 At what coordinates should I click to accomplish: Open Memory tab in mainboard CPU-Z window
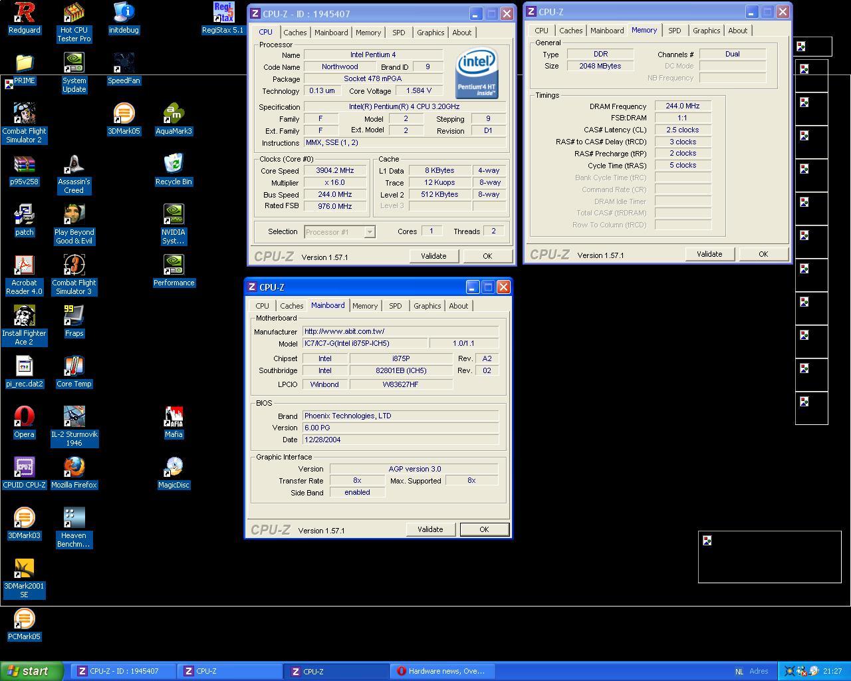(365, 306)
